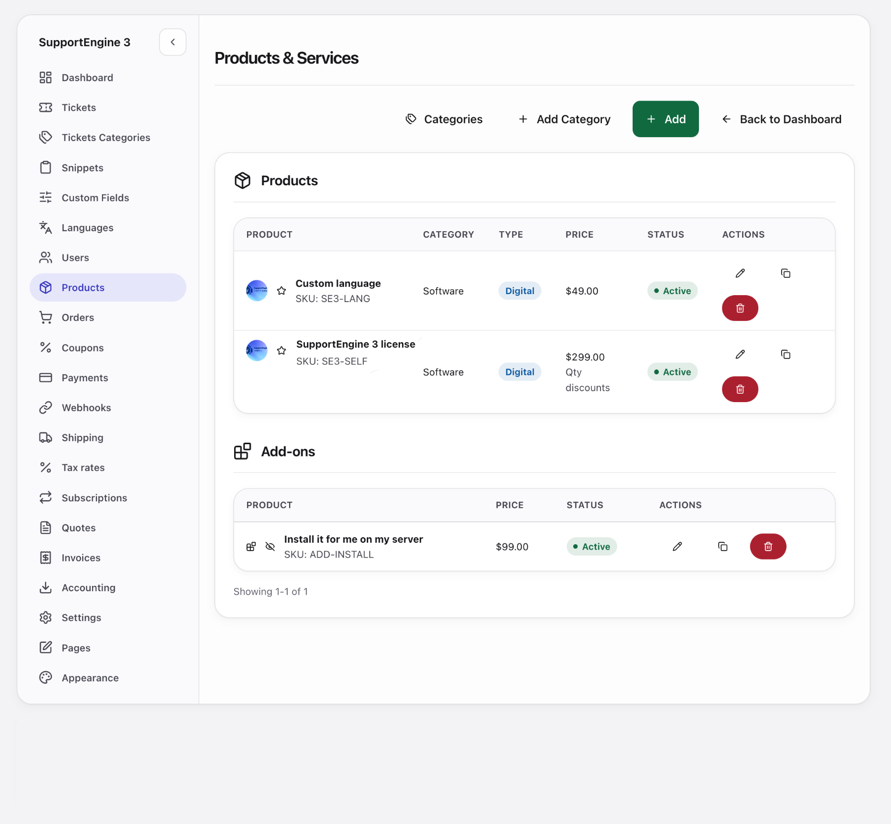Image resolution: width=891 pixels, height=824 pixels.
Task: Click the Categories button
Action: click(444, 119)
